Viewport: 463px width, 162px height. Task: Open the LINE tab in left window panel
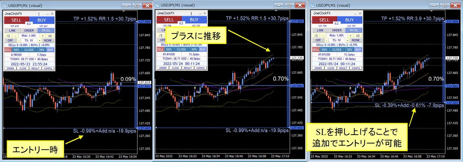click(12, 30)
